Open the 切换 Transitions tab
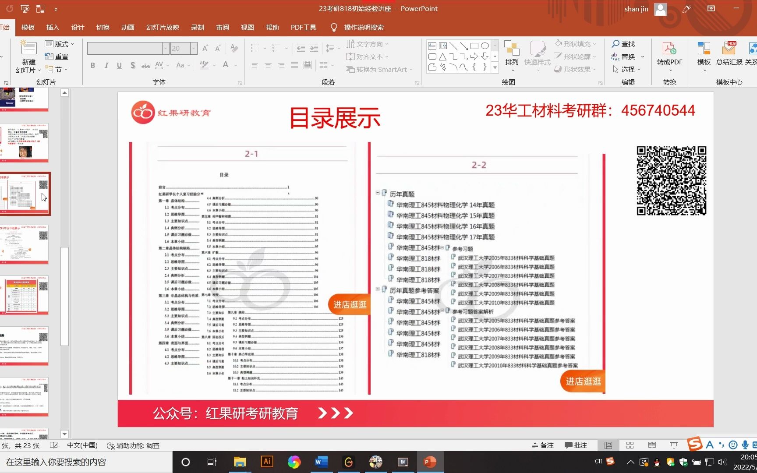This screenshot has height=473, width=757. (x=103, y=27)
